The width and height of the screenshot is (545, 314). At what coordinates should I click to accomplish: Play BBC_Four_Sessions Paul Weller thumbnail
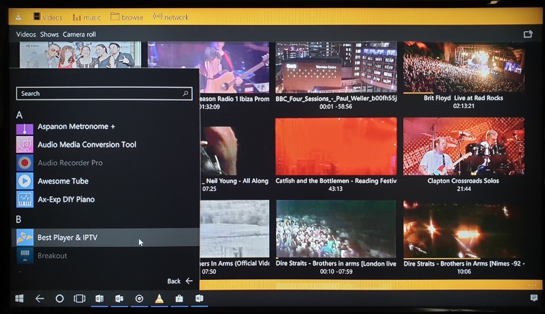point(336,67)
